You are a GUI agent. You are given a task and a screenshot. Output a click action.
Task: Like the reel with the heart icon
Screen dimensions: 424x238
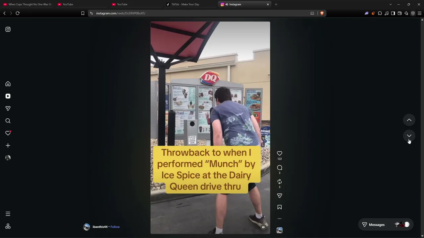(x=280, y=153)
